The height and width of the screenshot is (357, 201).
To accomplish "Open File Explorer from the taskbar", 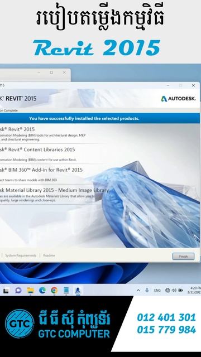I will (30, 290).
